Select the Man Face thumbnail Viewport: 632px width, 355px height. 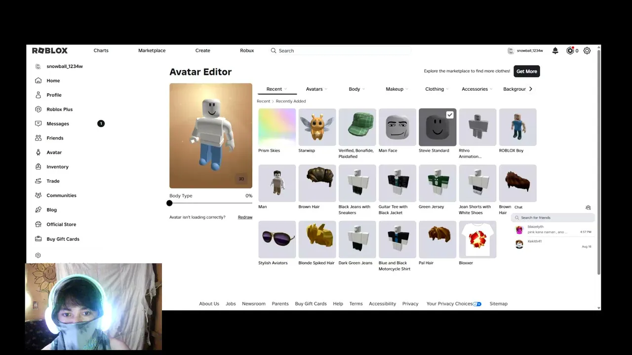coord(397,127)
